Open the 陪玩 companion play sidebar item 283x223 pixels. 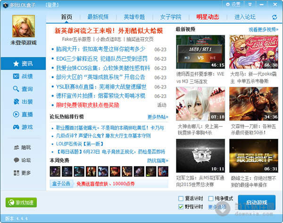coord(23,148)
